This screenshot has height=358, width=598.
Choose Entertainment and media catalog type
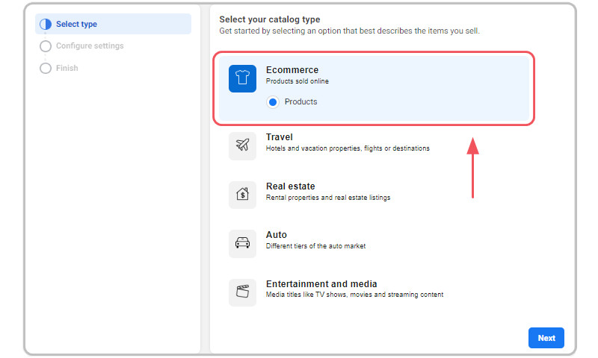point(321,284)
